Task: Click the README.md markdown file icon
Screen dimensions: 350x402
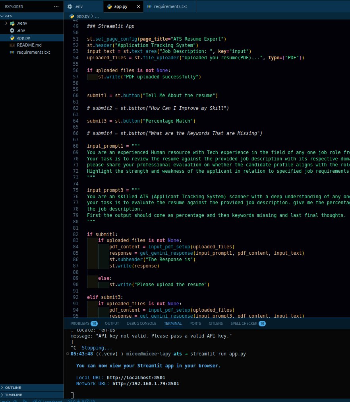Action: click(x=12, y=45)
